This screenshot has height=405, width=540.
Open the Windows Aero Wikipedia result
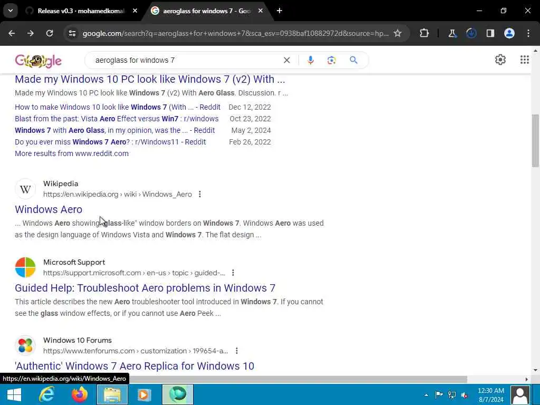(x=49, y=209)
